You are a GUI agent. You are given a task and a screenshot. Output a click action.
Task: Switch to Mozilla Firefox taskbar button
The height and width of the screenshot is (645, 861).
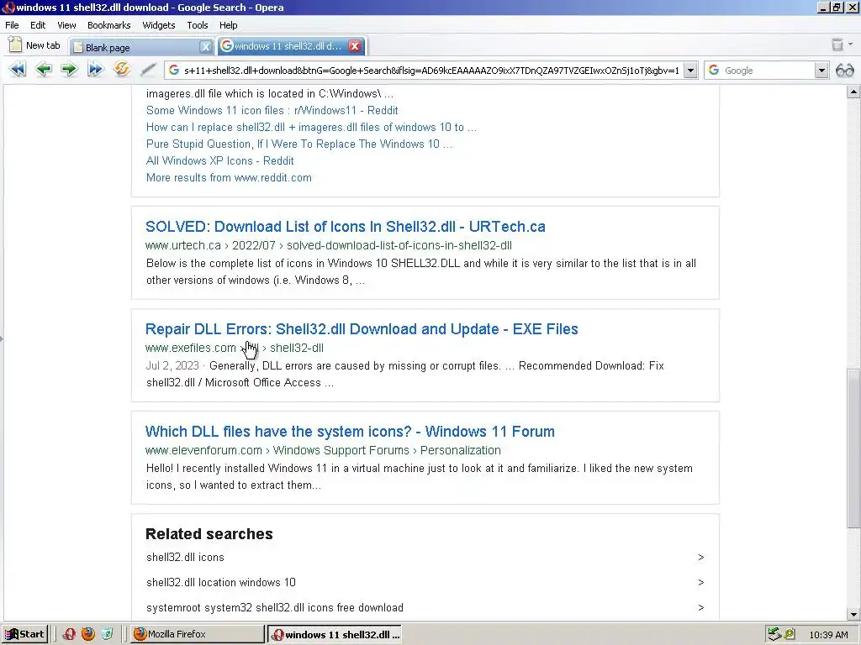pyautogui.click(x=198, y=634)
